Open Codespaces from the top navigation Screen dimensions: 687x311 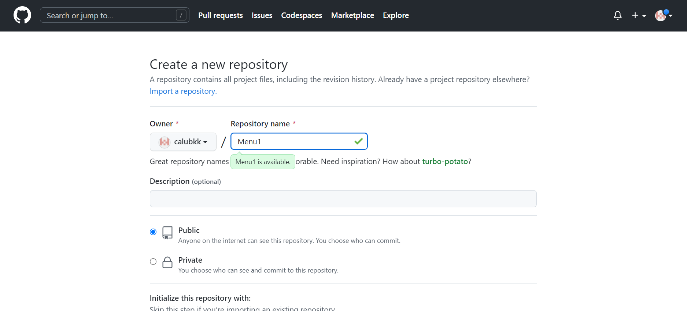[x=302, y=15]
